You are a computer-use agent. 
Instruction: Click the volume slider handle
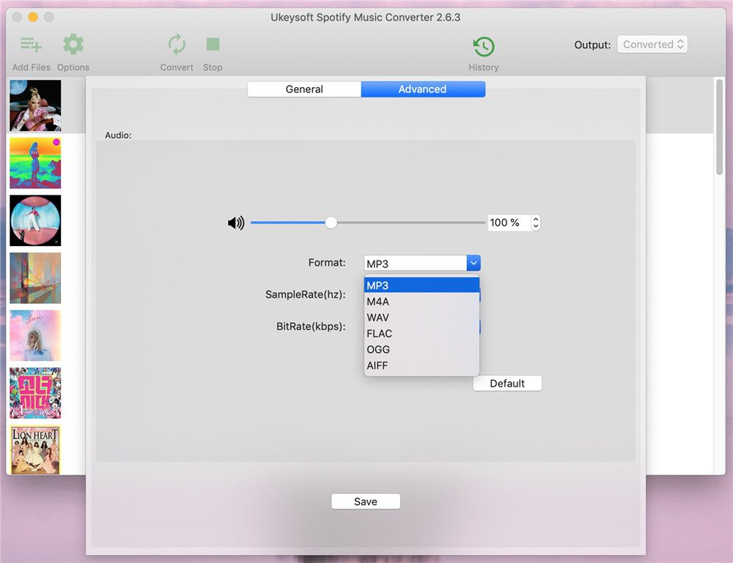pyautogui.click(x=331, y=223)
